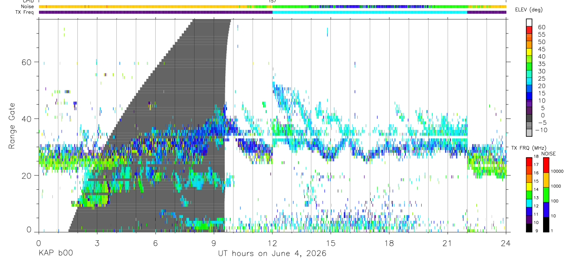Click the cyan TX FRQ swatch between 12 and 13

(x=530, y=203)
